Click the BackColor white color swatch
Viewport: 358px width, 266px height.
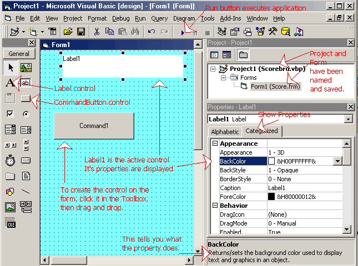click(271, 161)
